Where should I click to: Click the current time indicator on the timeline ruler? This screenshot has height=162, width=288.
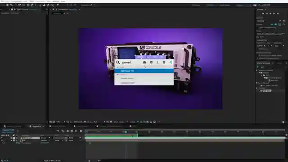126,132
